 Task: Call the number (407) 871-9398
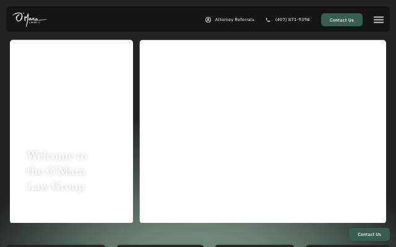pyautogui.click(x=292, y=20)
